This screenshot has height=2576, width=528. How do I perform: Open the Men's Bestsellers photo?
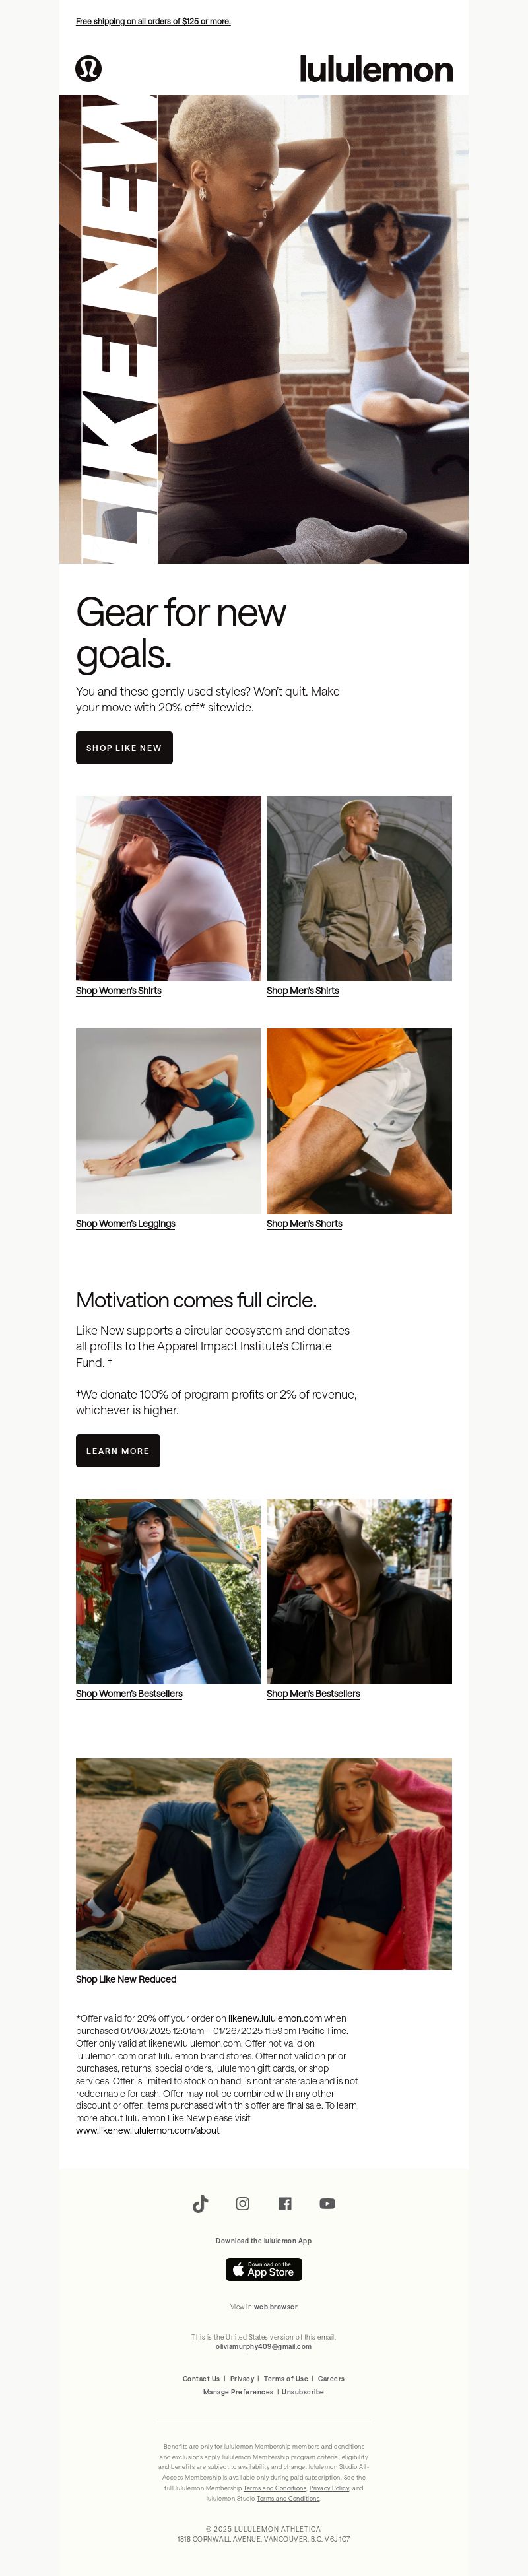coord(359,1591)
